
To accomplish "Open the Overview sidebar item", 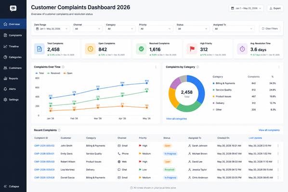I will (13, 24).
